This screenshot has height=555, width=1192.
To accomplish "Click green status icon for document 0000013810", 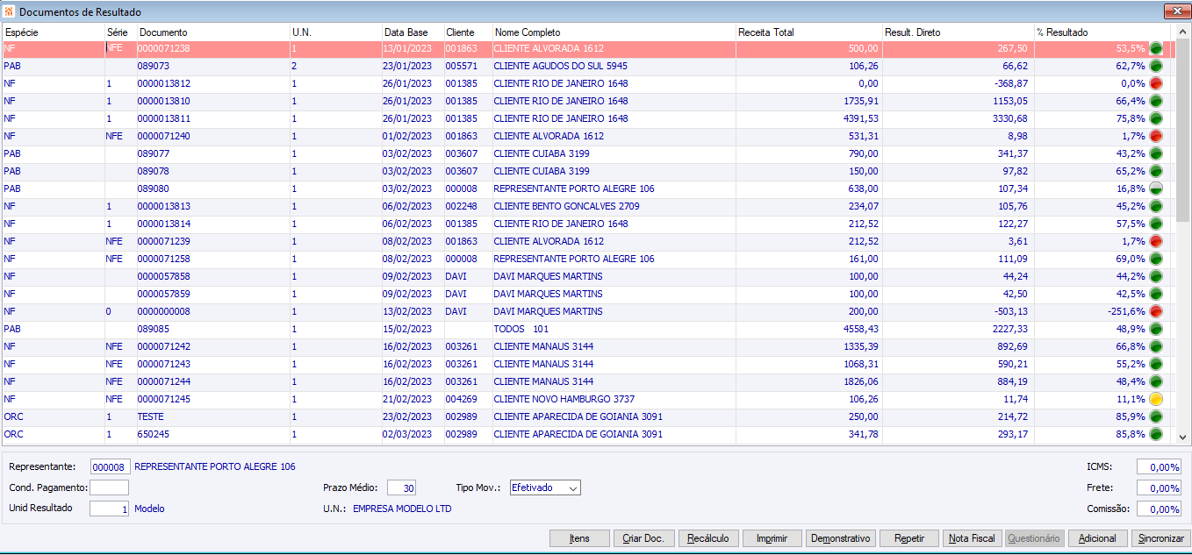I will (x=1156, y=101).
